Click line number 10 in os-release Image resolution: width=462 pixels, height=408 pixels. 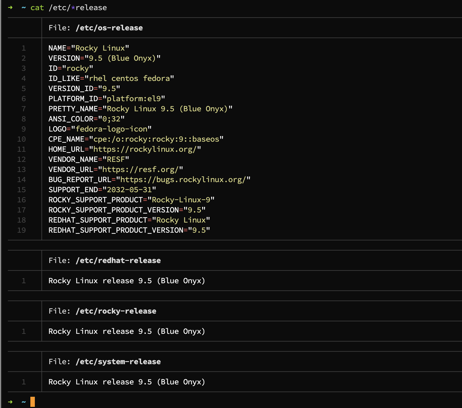coord(22,139)
